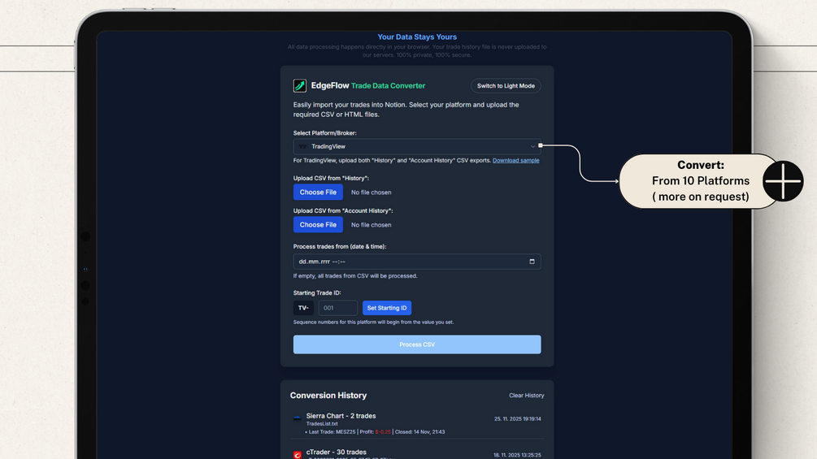Click the EdgeFlow logo icon
Viewport: 817px width, 459px height.
[x=300, y=86]
